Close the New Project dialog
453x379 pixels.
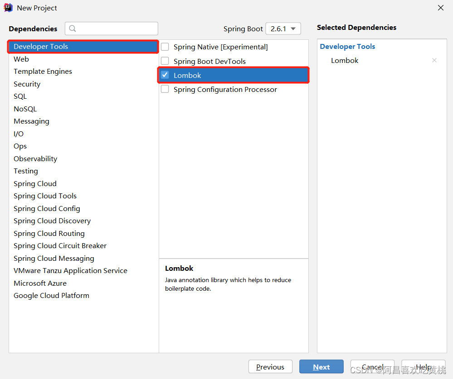click(441, 8)
